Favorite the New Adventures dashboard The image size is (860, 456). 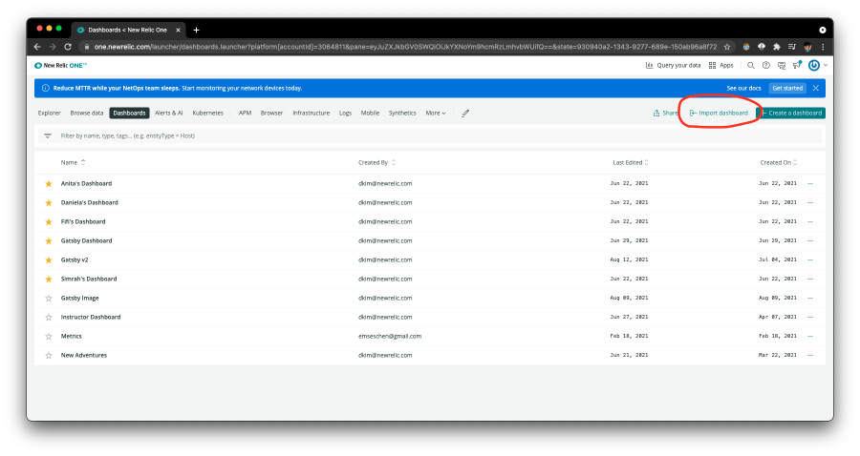pos(49,355)
